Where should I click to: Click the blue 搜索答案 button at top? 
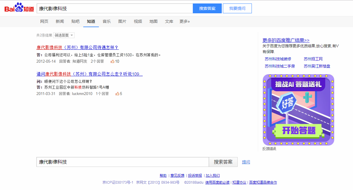tap(207, 8)
